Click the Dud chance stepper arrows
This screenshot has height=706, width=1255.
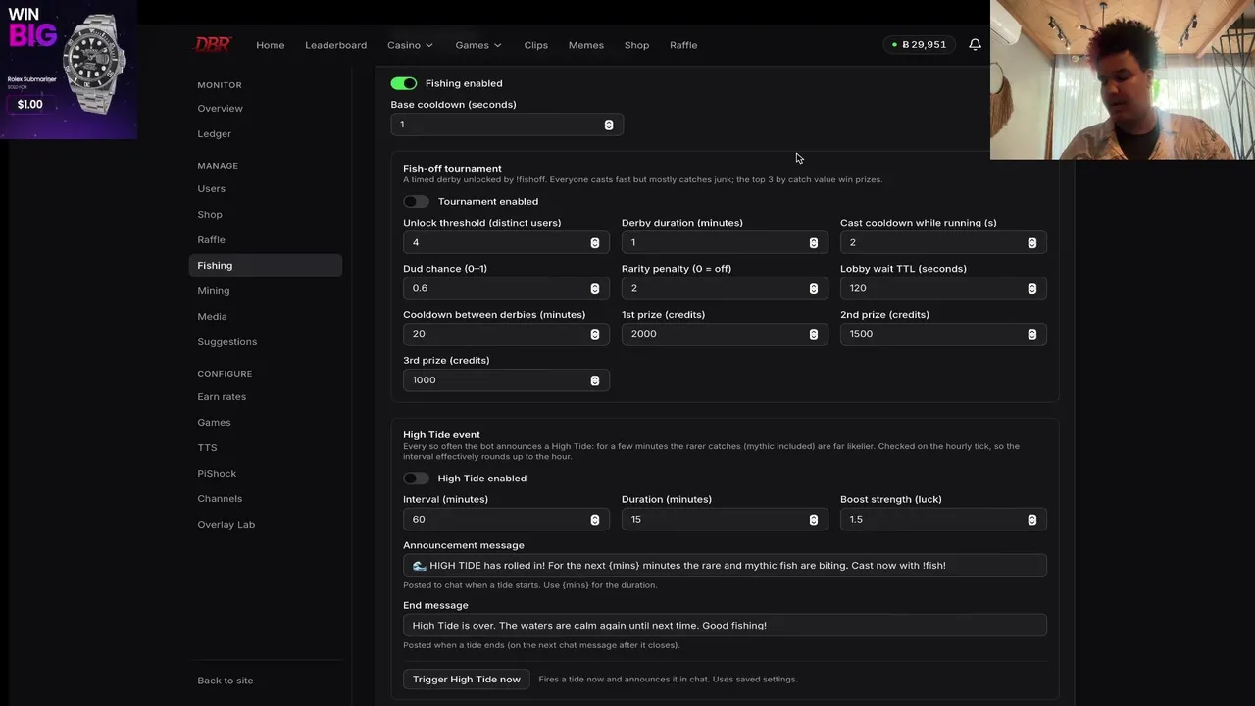(x=594, y=288)
